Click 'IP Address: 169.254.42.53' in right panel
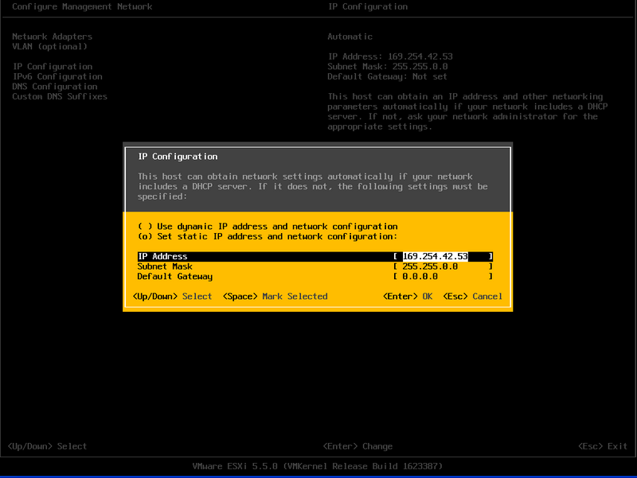This screenshot has height=478, width=637. point(390,56)
